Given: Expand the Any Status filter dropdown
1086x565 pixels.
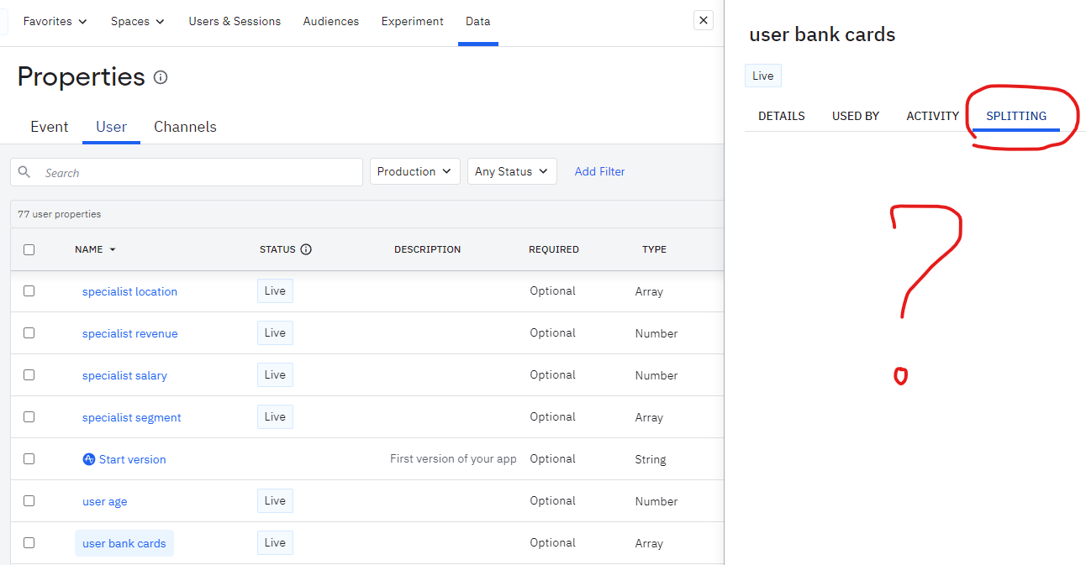Looking at the screenshot, I should (511, 172).
